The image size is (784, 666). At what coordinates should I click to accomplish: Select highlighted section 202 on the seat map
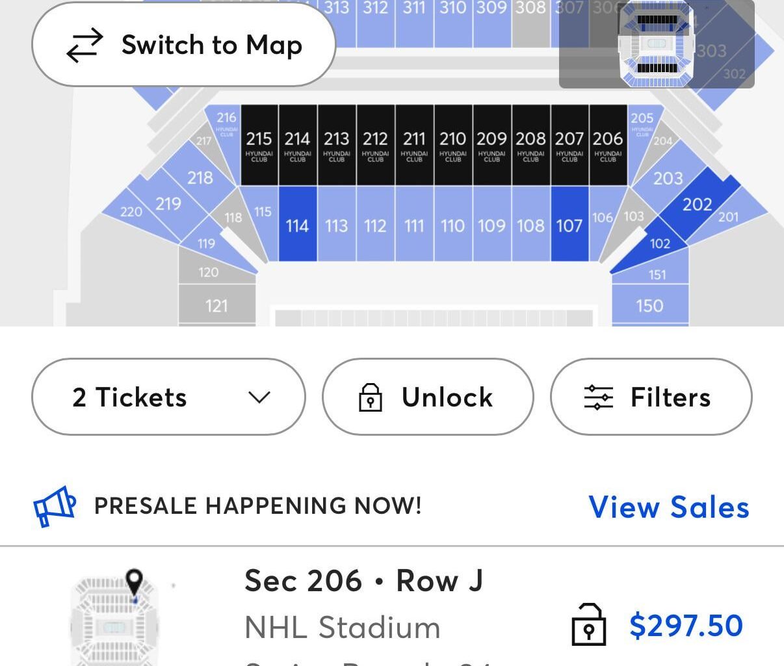[x=696, y=205]
